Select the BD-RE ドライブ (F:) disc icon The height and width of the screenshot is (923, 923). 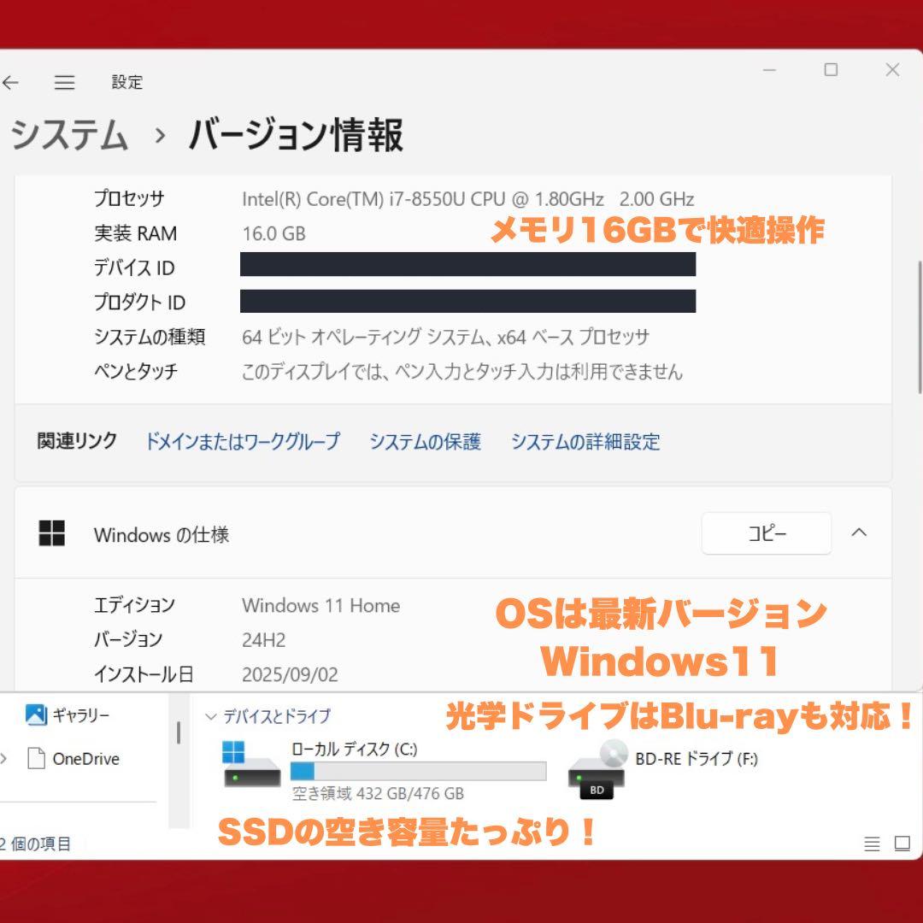pos(597,769)
